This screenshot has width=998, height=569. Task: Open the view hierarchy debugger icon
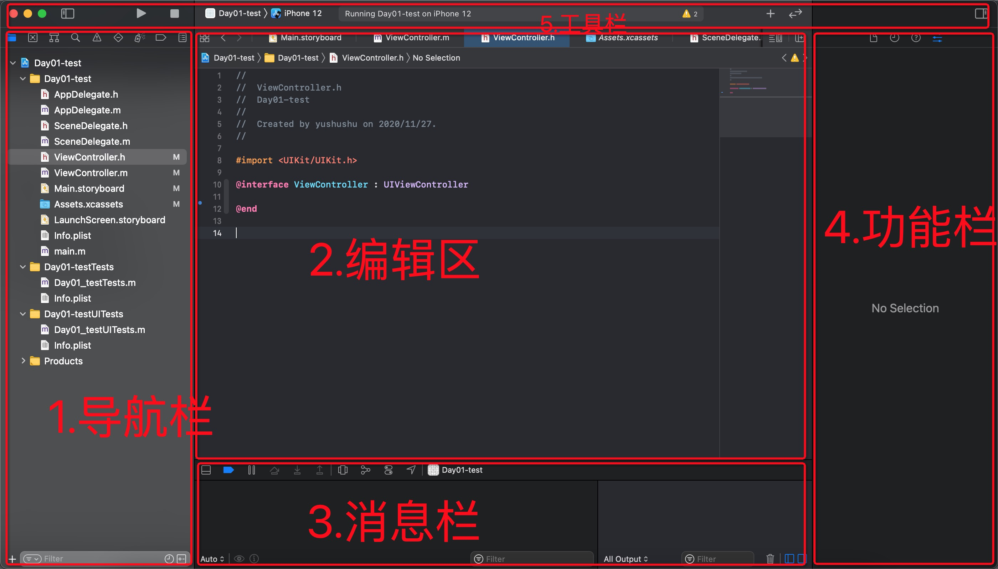tap(343, 470)
